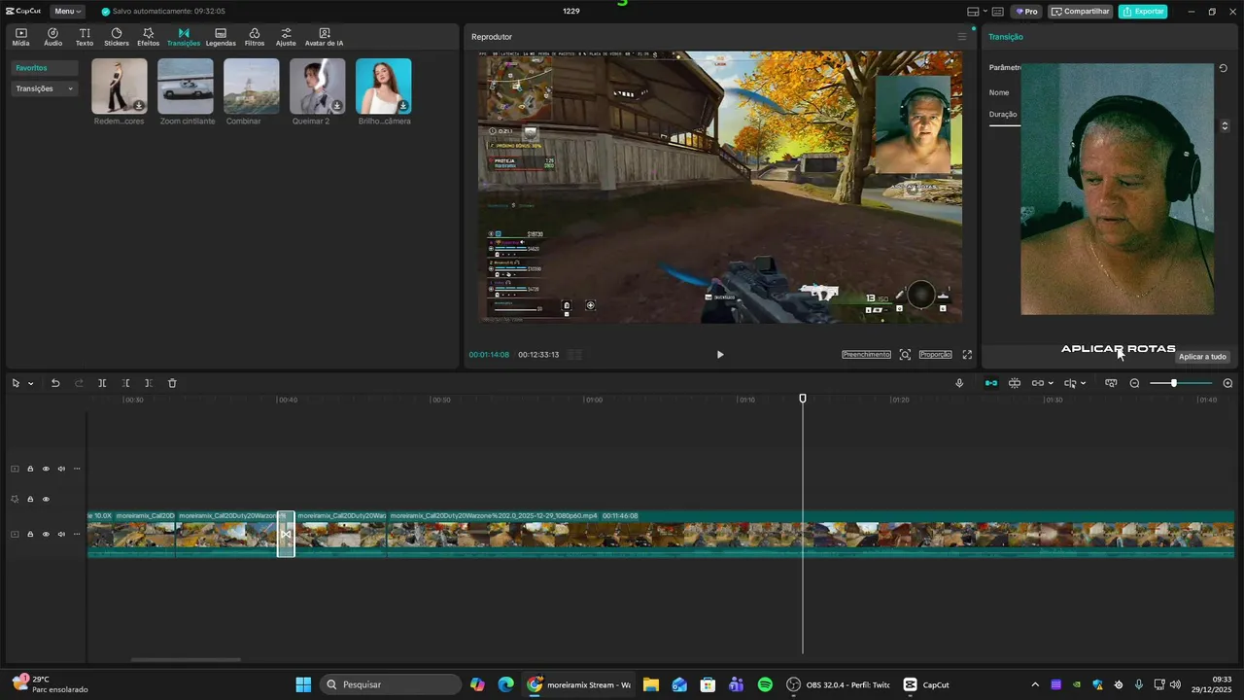Open the Filtros tab
1244x700 pixels.
coord(255,37)
